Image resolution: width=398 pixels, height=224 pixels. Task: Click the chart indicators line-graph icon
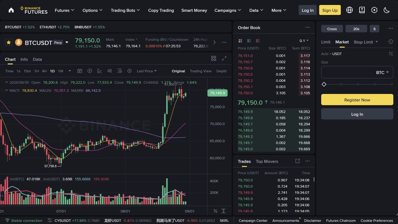[99, 71]
